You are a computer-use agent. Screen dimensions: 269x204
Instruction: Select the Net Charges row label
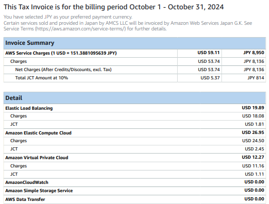(x=63, y=70)
